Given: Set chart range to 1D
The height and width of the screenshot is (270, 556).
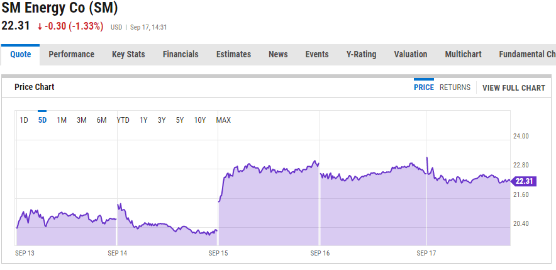Looking at the screenshot, I should click(24, 120).
